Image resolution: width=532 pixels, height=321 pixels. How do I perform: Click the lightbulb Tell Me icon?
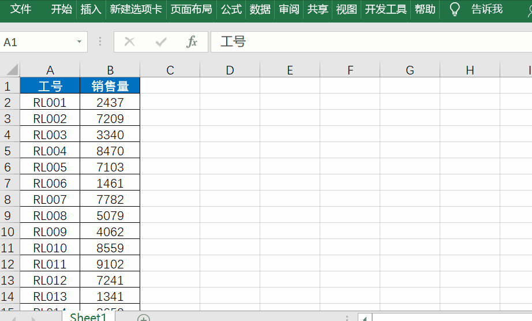[x=454, y=9]
